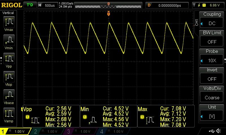Select channel 3 tab
226x135 pixels.
pos(80,131)
